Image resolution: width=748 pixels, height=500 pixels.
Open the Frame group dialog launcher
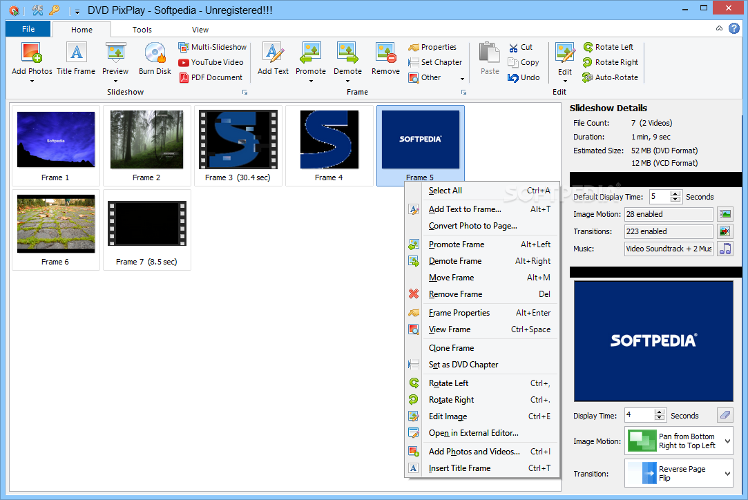coord(463,92)
